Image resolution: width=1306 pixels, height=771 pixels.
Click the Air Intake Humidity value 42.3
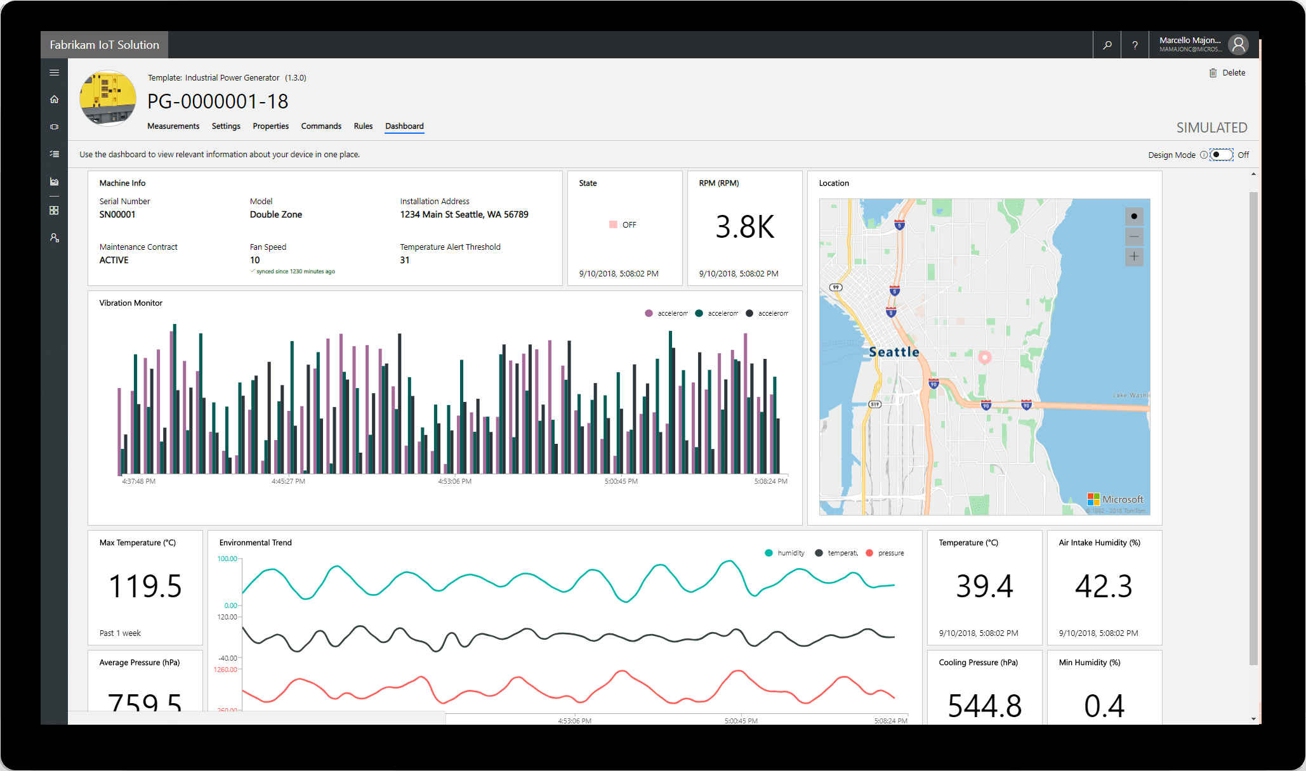click(1104, 586)
